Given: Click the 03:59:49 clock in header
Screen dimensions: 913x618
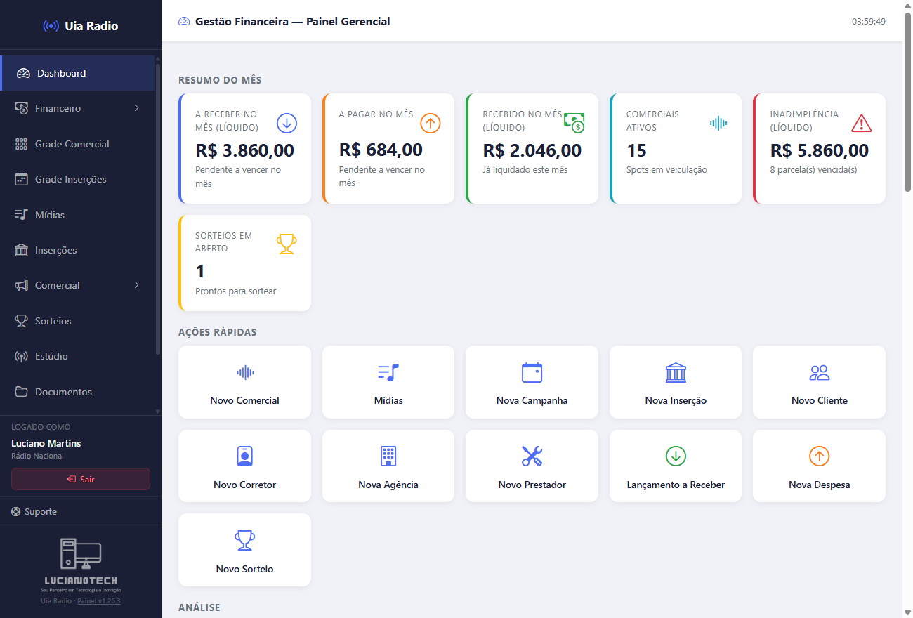Looking at the screenshot, I should 869,22.
